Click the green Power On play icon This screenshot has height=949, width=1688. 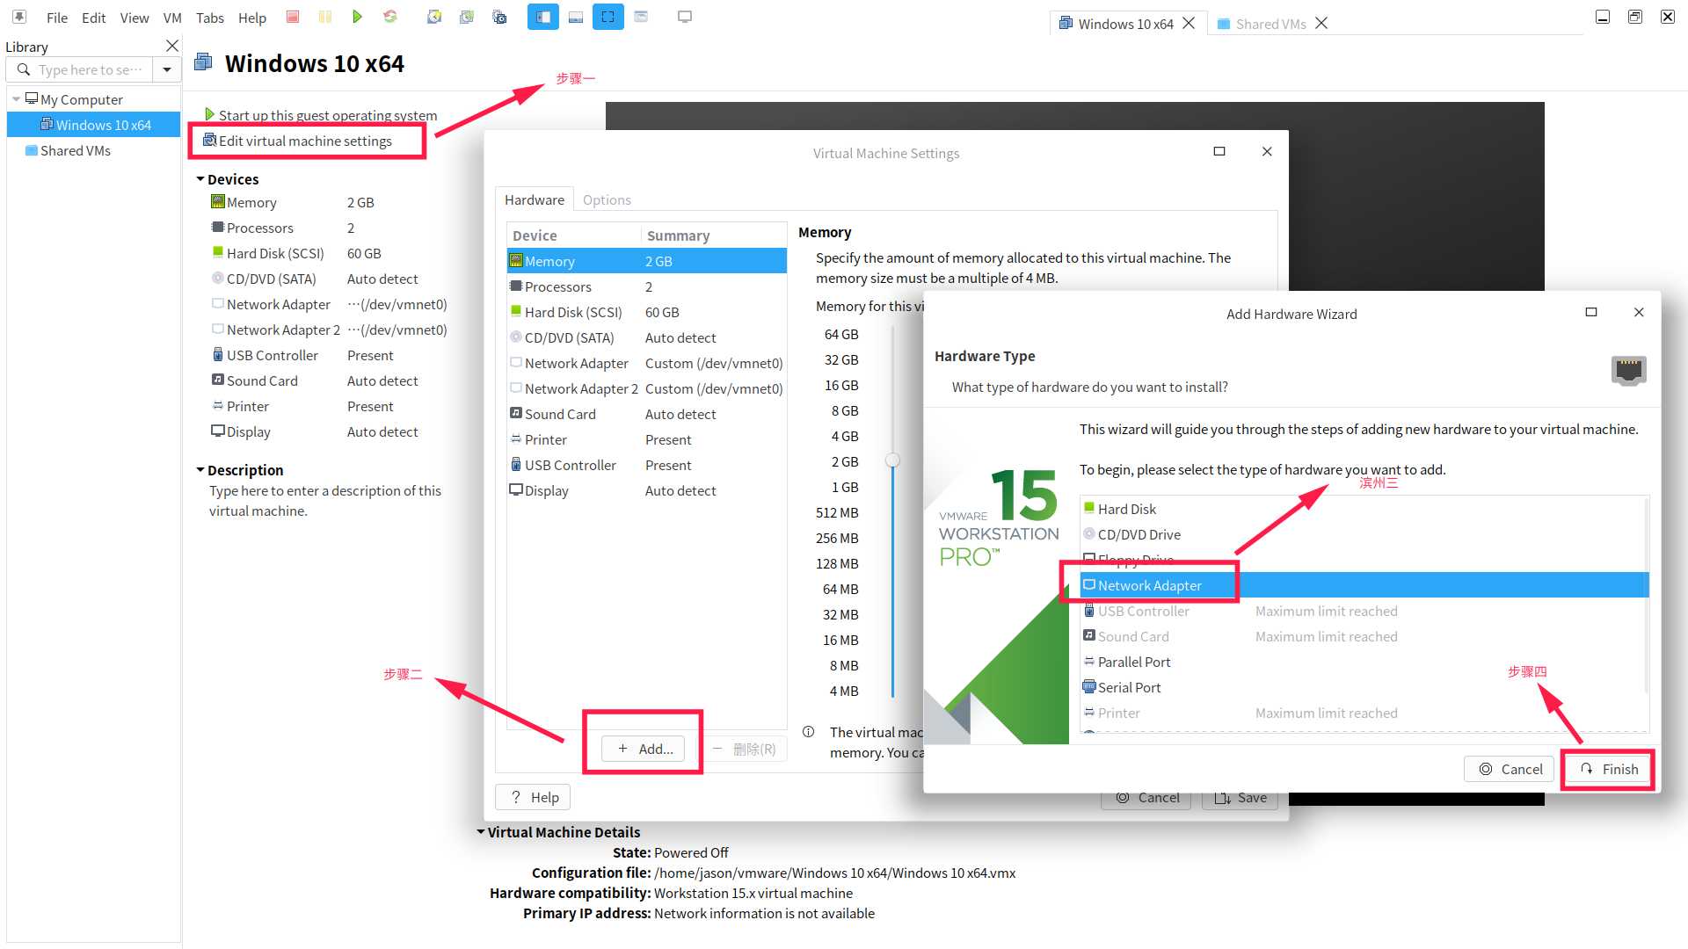tap(357, 17)
